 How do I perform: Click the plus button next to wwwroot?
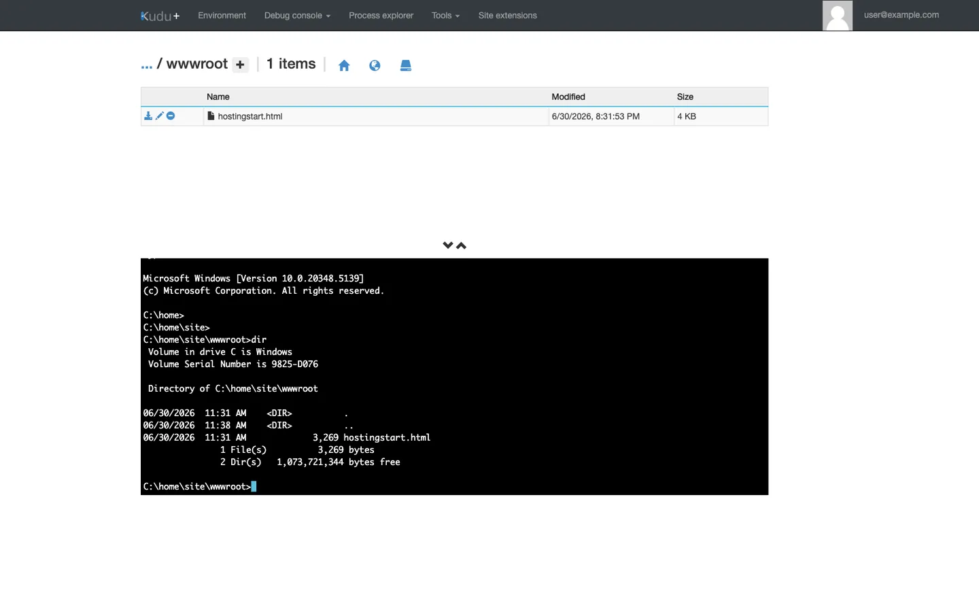240,65
